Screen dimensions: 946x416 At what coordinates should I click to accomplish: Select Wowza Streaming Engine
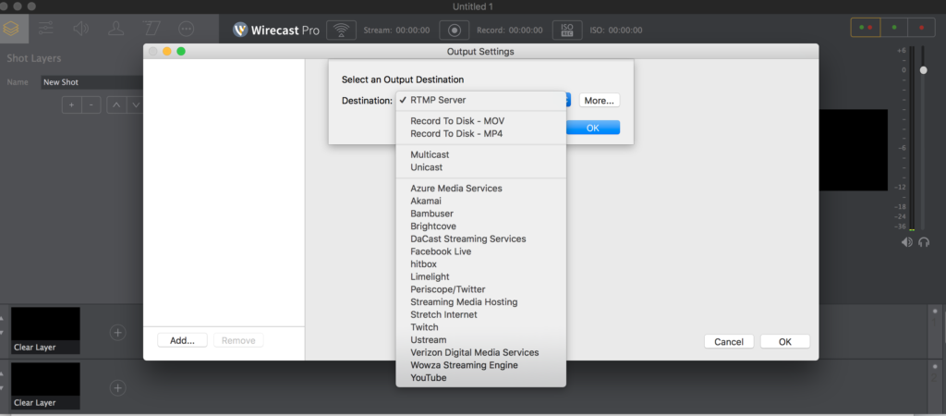[480, 365]
